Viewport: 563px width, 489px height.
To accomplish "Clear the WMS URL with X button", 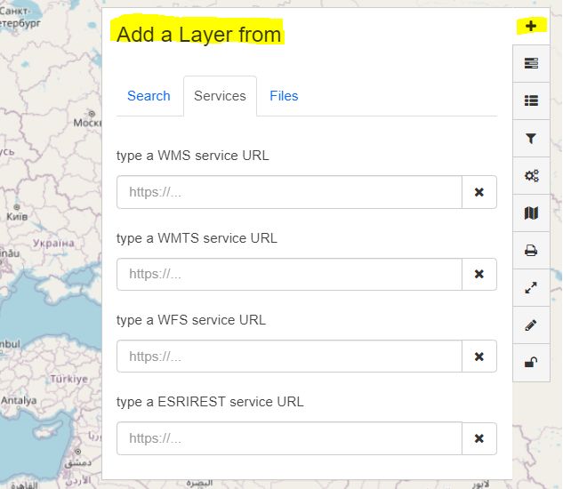I will point(479,192).
